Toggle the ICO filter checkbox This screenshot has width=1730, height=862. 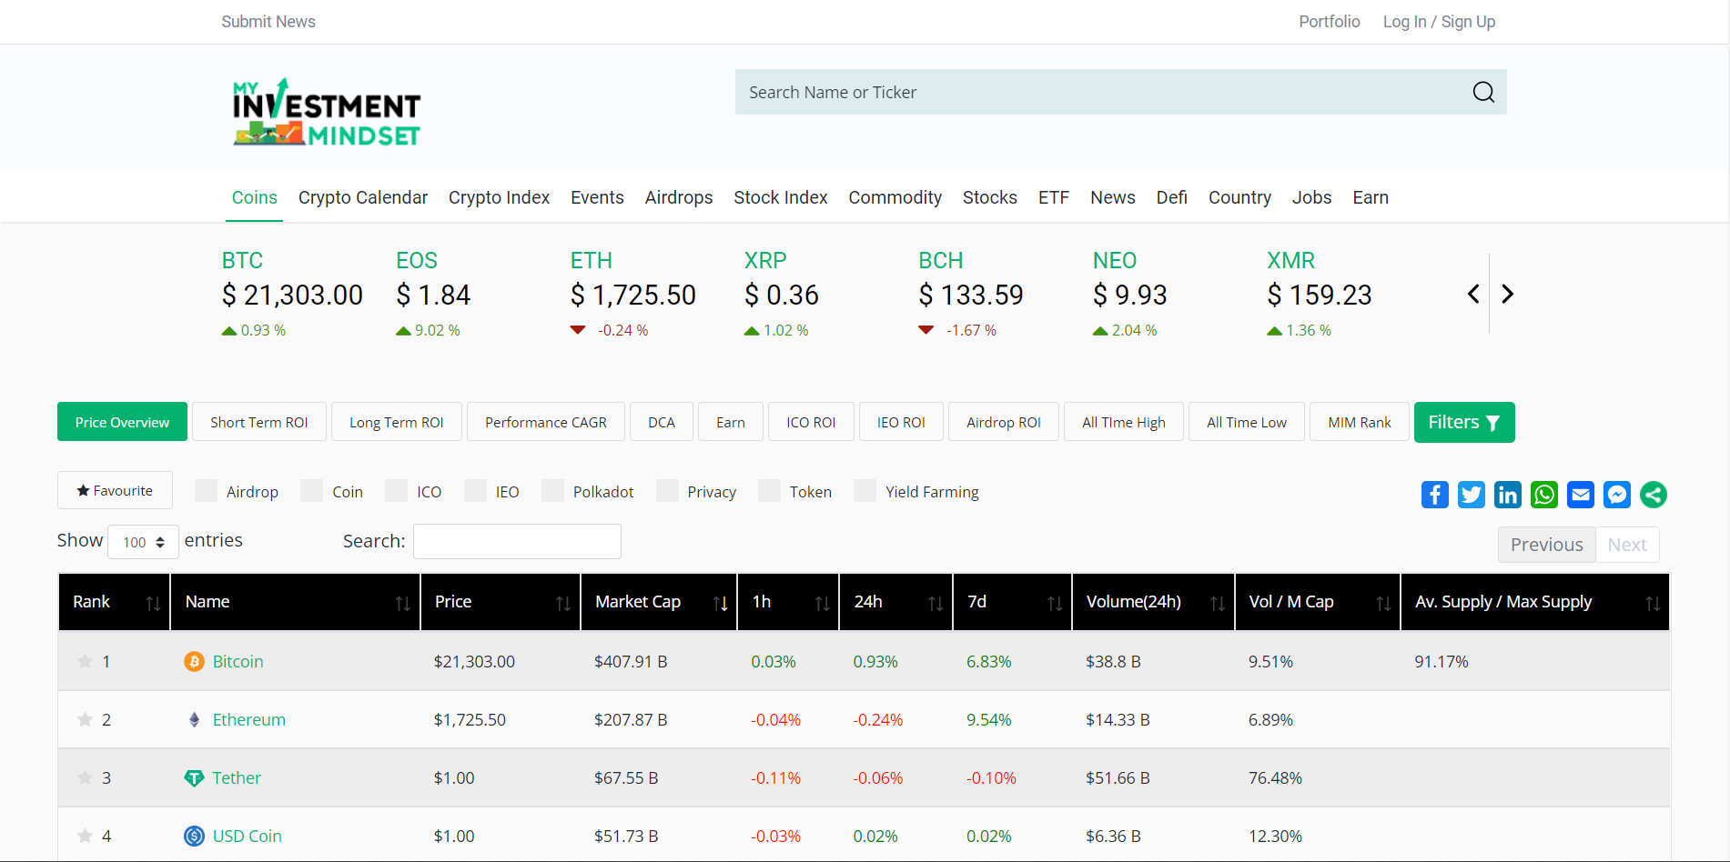(397, 491)
